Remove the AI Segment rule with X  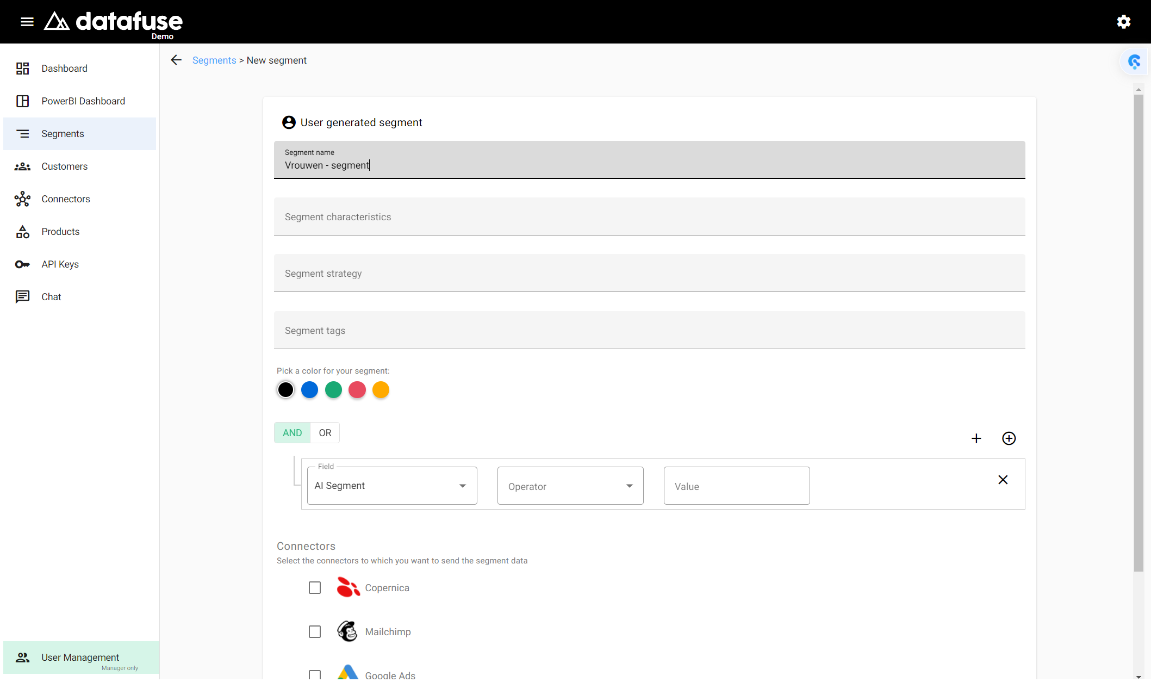tap(1003, 480)
